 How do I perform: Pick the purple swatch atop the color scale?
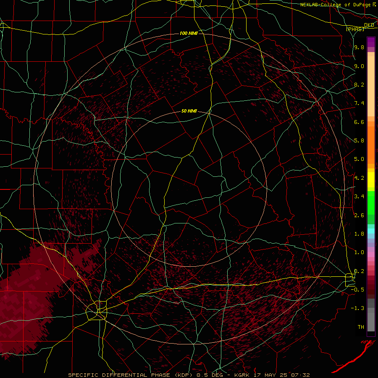[371, 42]
